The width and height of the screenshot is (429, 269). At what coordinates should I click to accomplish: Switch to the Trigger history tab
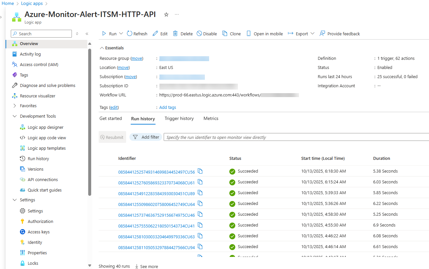click(179, 119)
